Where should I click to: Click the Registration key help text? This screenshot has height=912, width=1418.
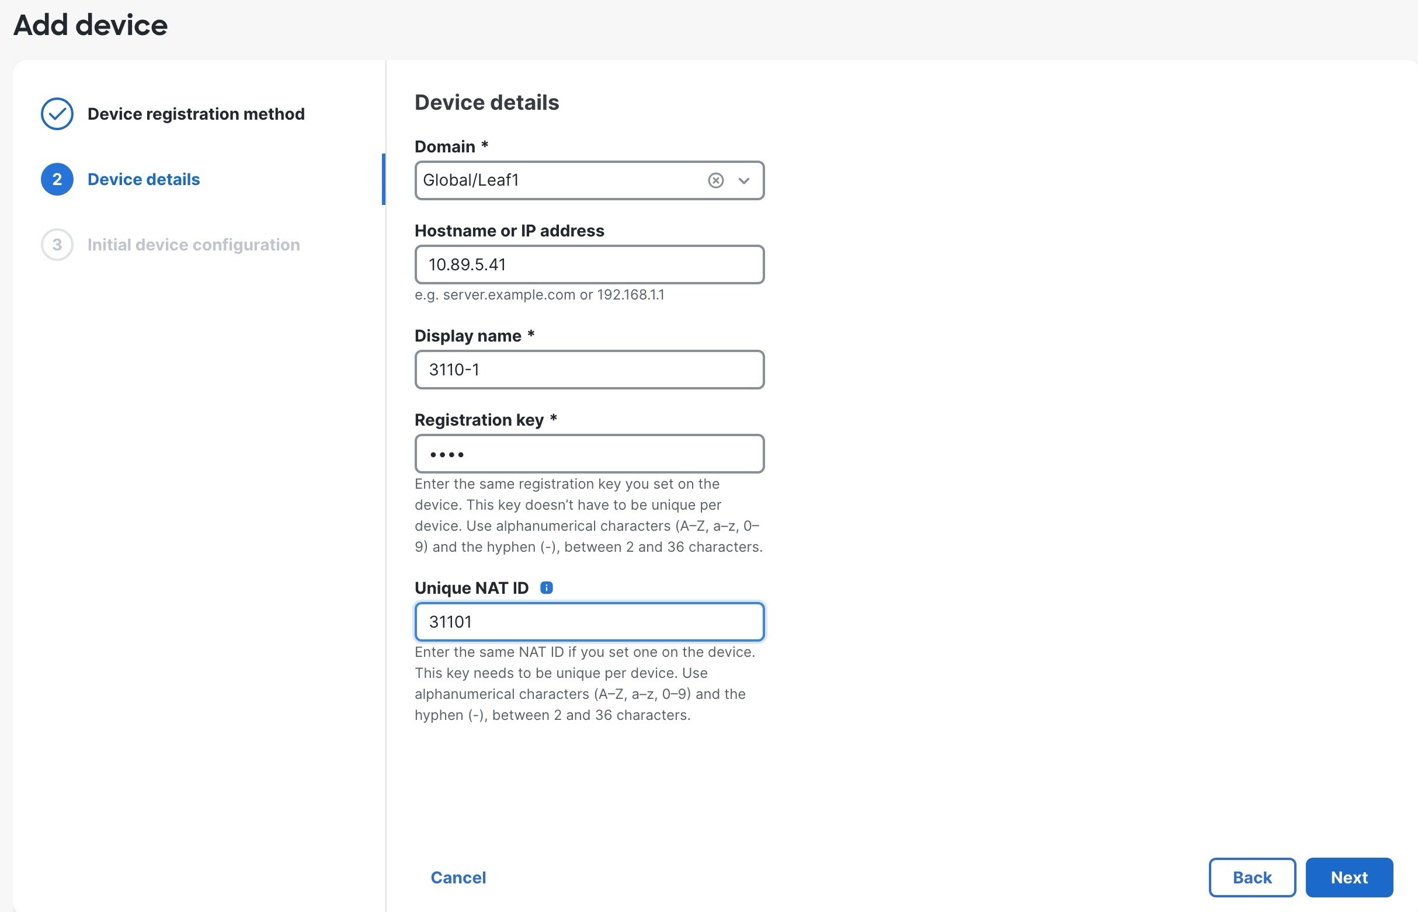(x=588, y=515)
